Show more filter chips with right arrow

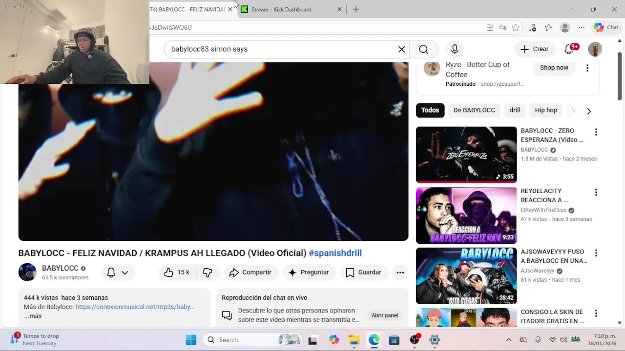[589, 111]
